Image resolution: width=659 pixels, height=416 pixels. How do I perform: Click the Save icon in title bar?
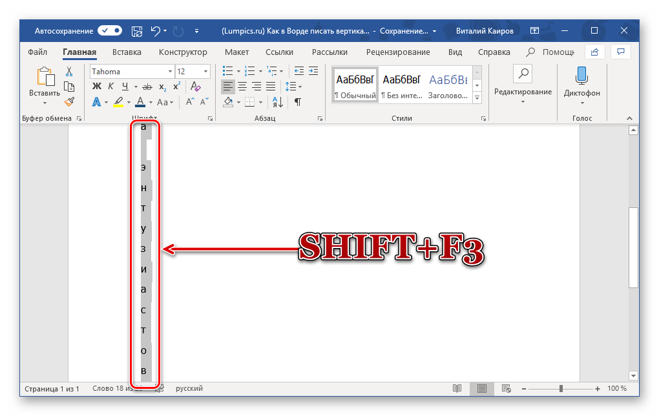coord(137,30)
